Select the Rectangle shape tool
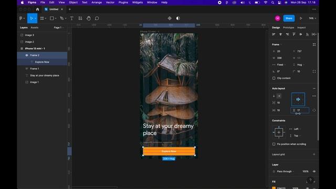Screen dimensions: 336x189 tap(51, 18)
